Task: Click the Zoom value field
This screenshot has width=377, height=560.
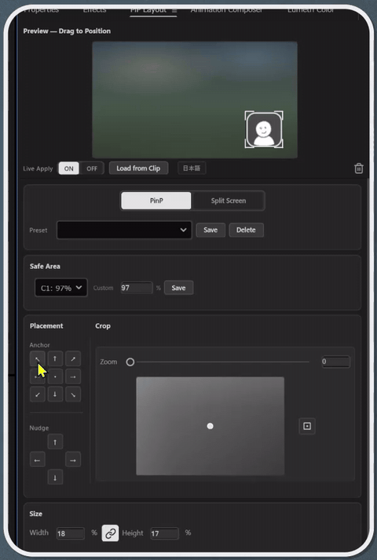Action: pos(335,362)
